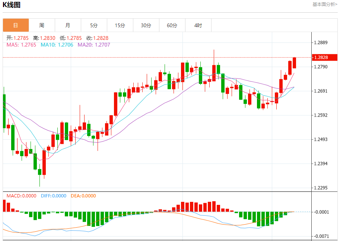The width and height of the screenshot is (340, 241).
Task: Click the 1.2394 price axis label
Action: [321, 164]
